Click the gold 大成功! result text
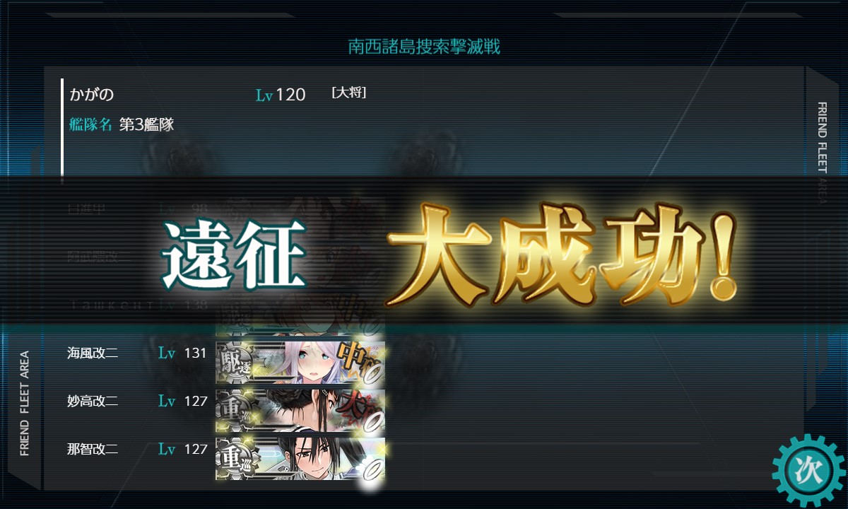This screenshot has width=848, height=509. (x=562, y=252)
